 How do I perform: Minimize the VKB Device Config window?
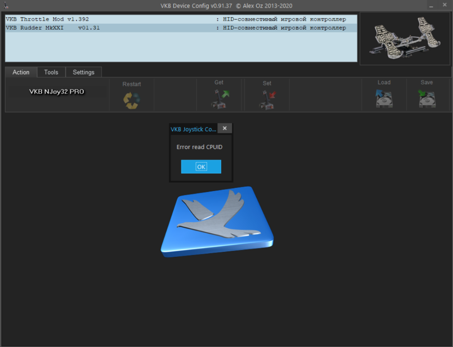coord(431,5)
